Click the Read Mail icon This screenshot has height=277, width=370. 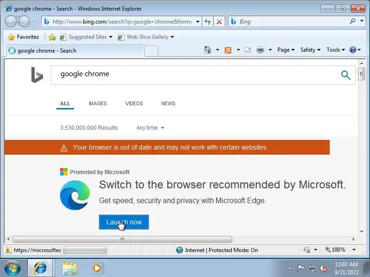point(247,50)
